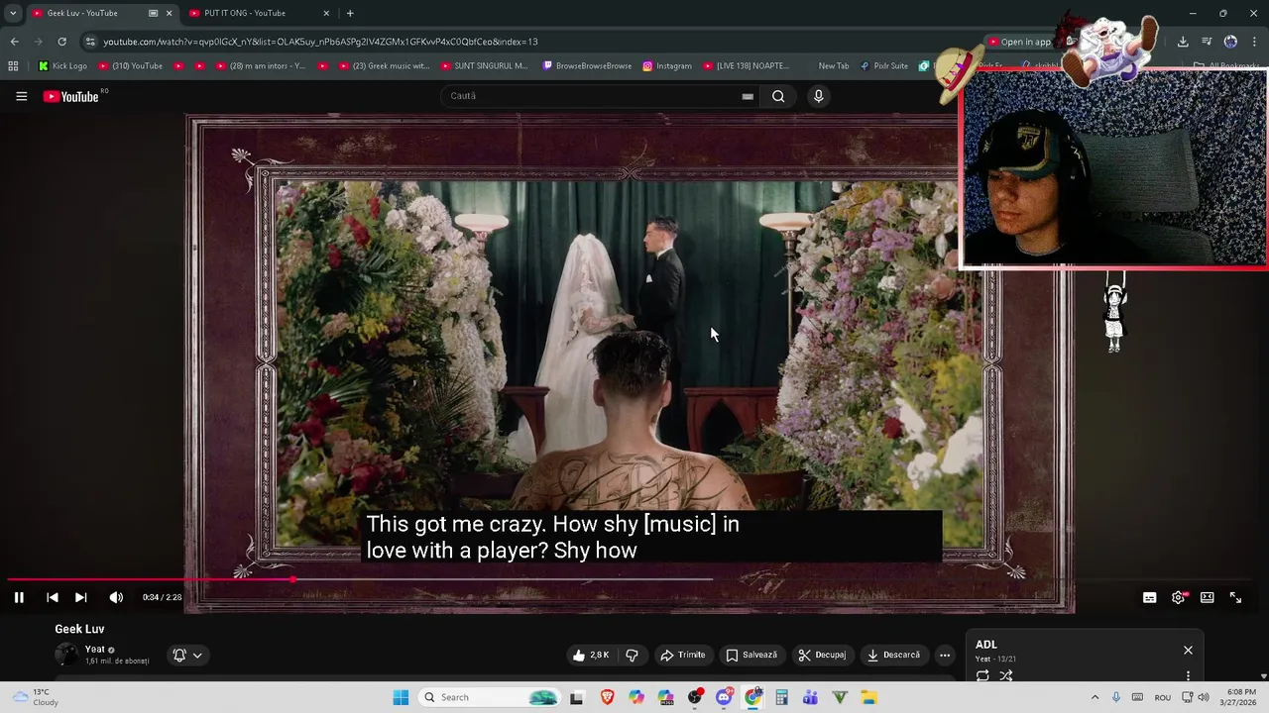
Task: Show hidden system tray icons chevron
Action: click(1095, 697)
